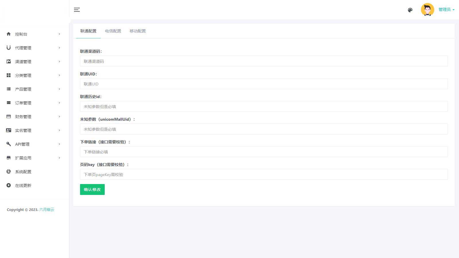Click the magnet icon beside 代理管理
Image resolution: width=459 pixels, height=258 pixels.
(x=9, y=48)
